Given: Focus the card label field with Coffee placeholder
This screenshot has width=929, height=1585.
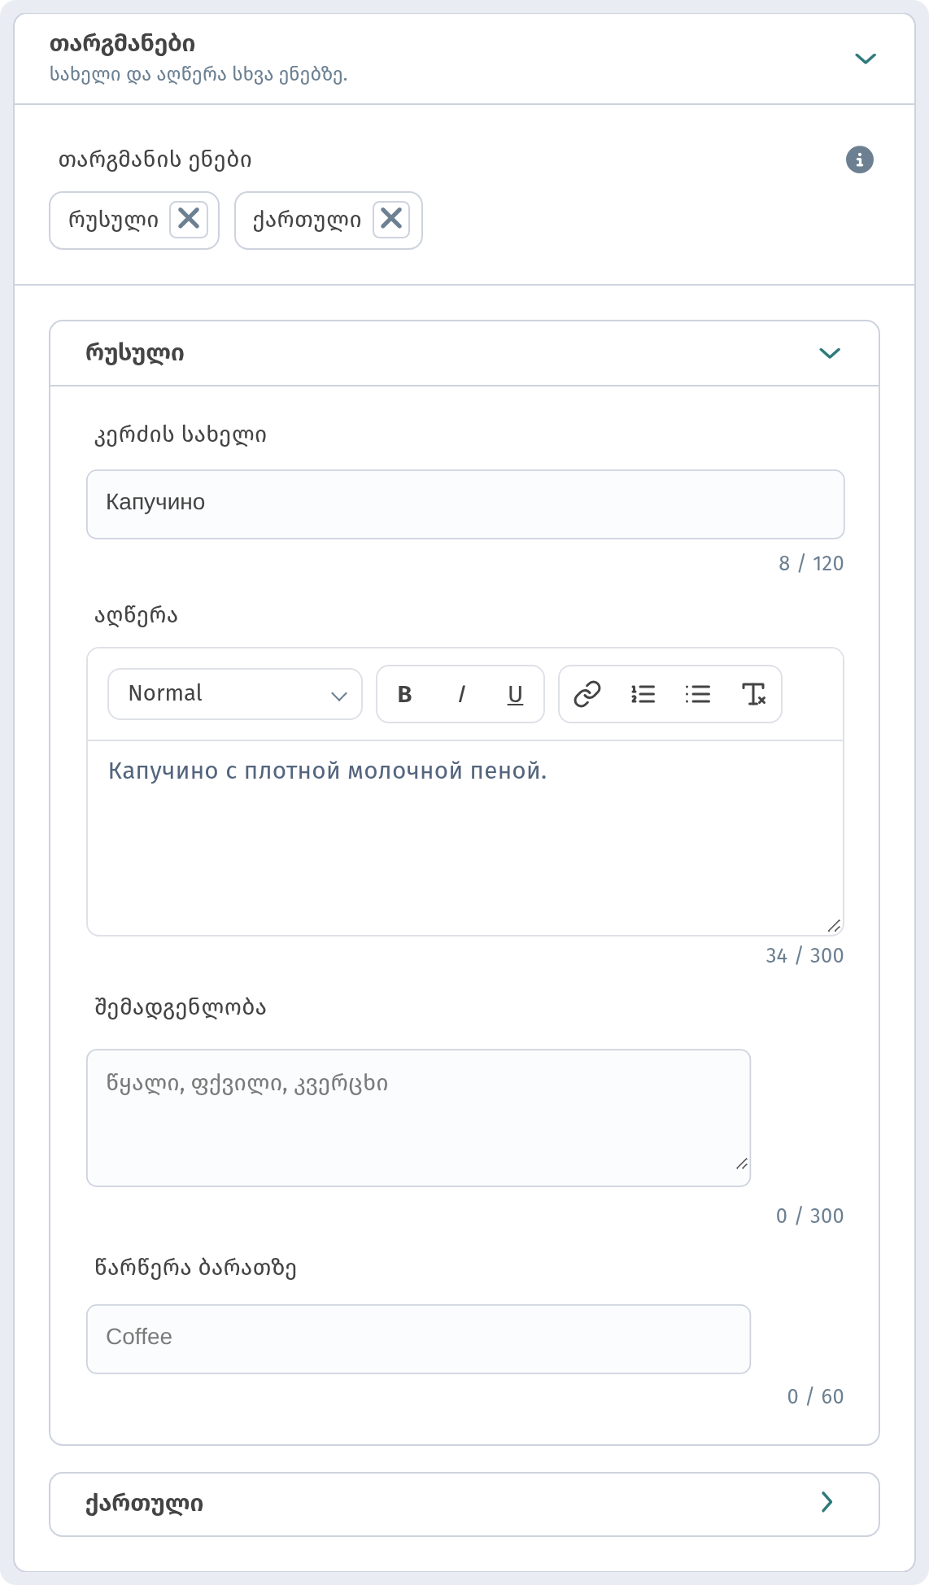Looking at the screenshot, I should pyautogui.click(x=418, y=1339).
